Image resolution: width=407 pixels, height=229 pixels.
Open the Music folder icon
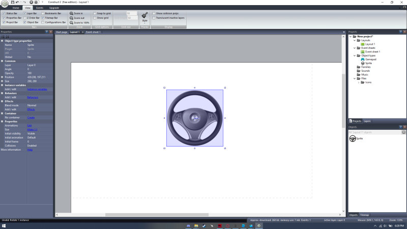click(x=359, y=74)
